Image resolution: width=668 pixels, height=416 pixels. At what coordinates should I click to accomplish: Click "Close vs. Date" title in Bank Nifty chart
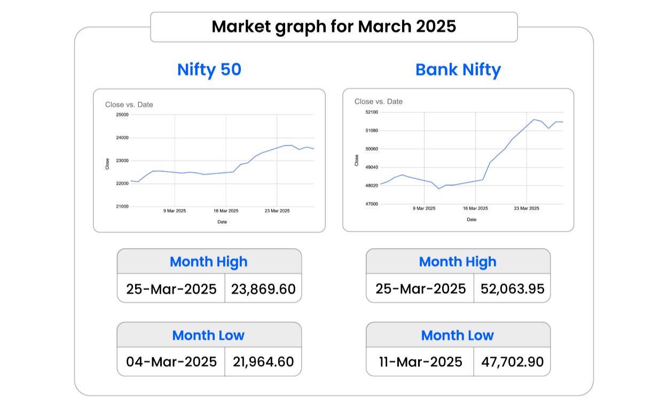[x=379, y=101]
